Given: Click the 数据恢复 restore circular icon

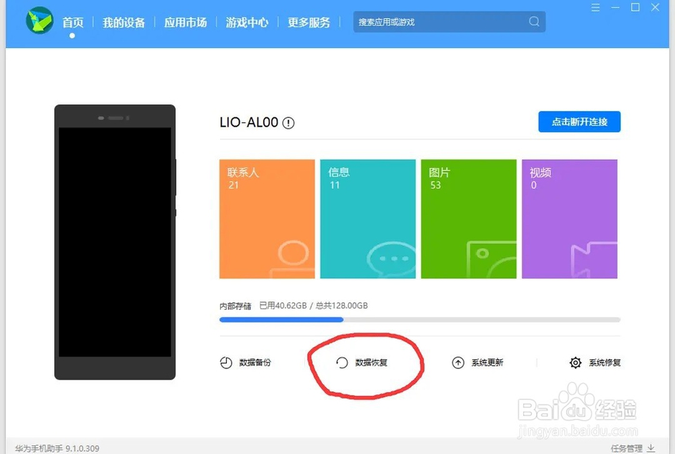Looking at the screenshot, I should [x=342, y=363].
